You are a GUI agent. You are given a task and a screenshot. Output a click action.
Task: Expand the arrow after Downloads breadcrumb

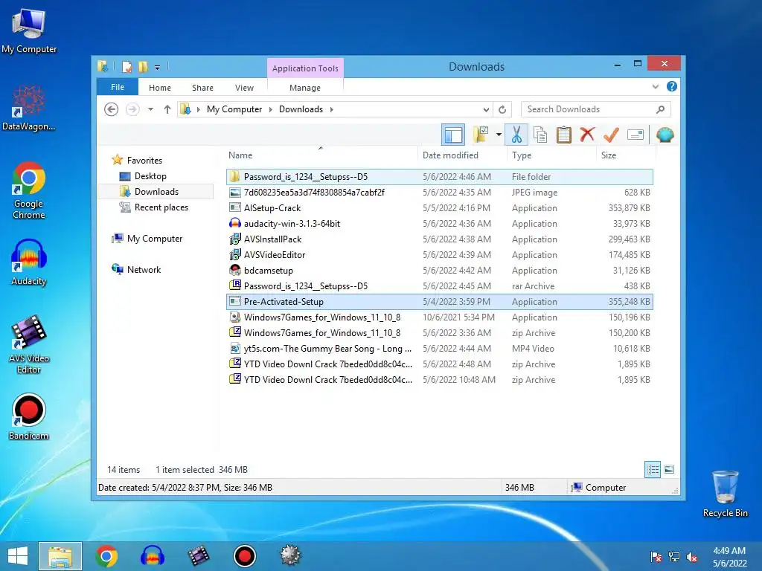point(331,109)
